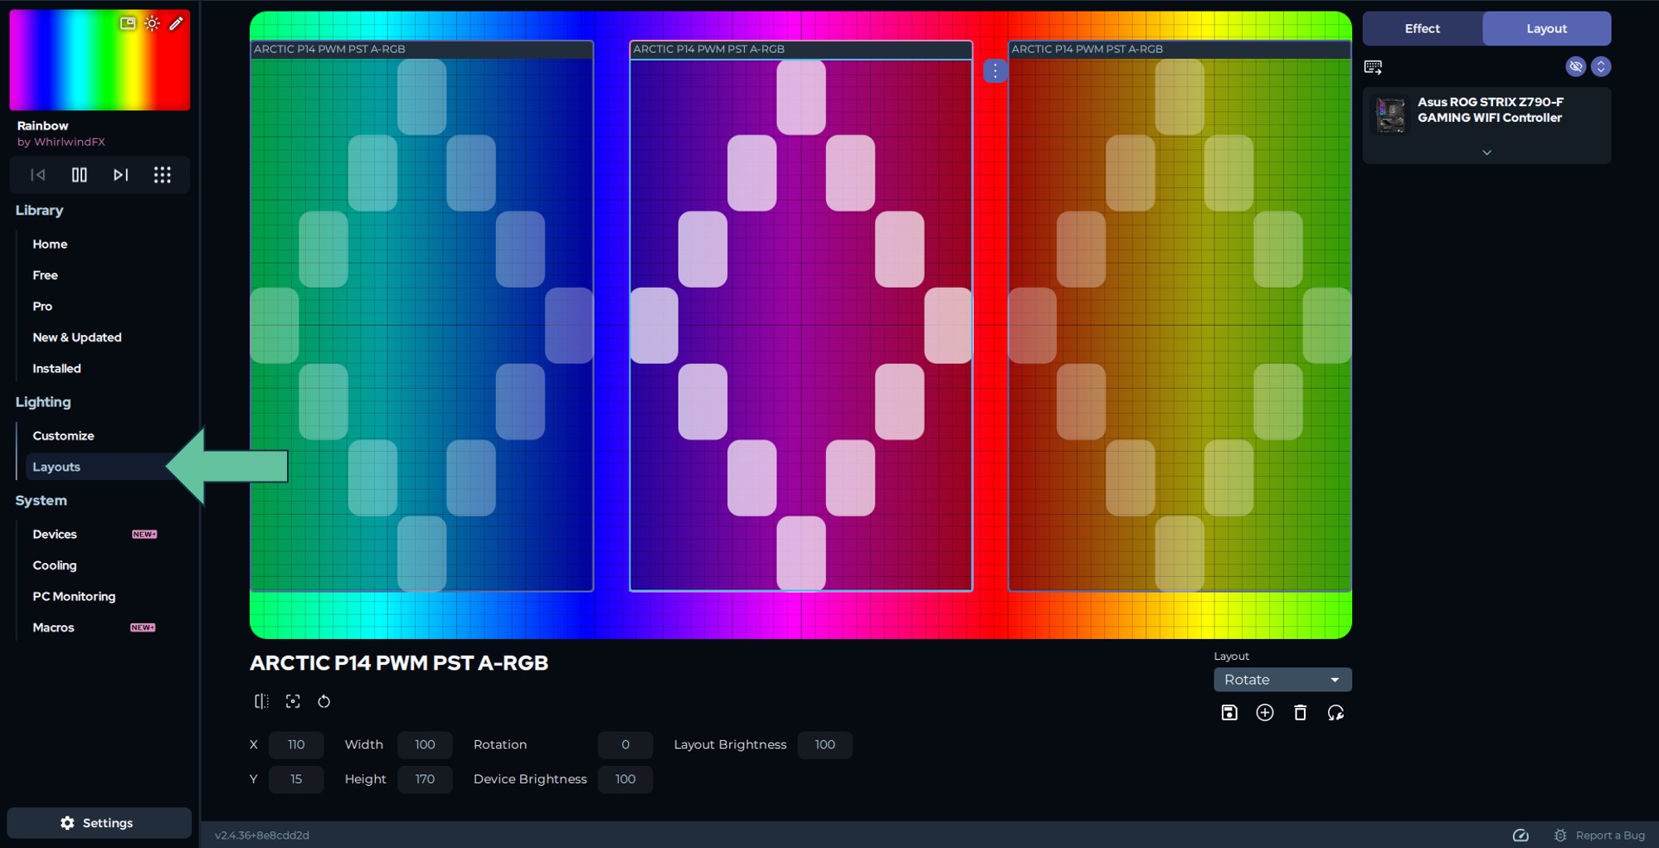The width and height of the screenshot is (1659, 848).
Task: Switch to the Effect tab
Action: pos(1422,29)
